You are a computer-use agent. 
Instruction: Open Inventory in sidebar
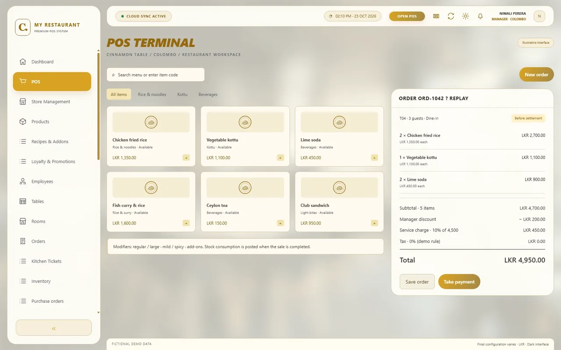[x=52, y=281]
